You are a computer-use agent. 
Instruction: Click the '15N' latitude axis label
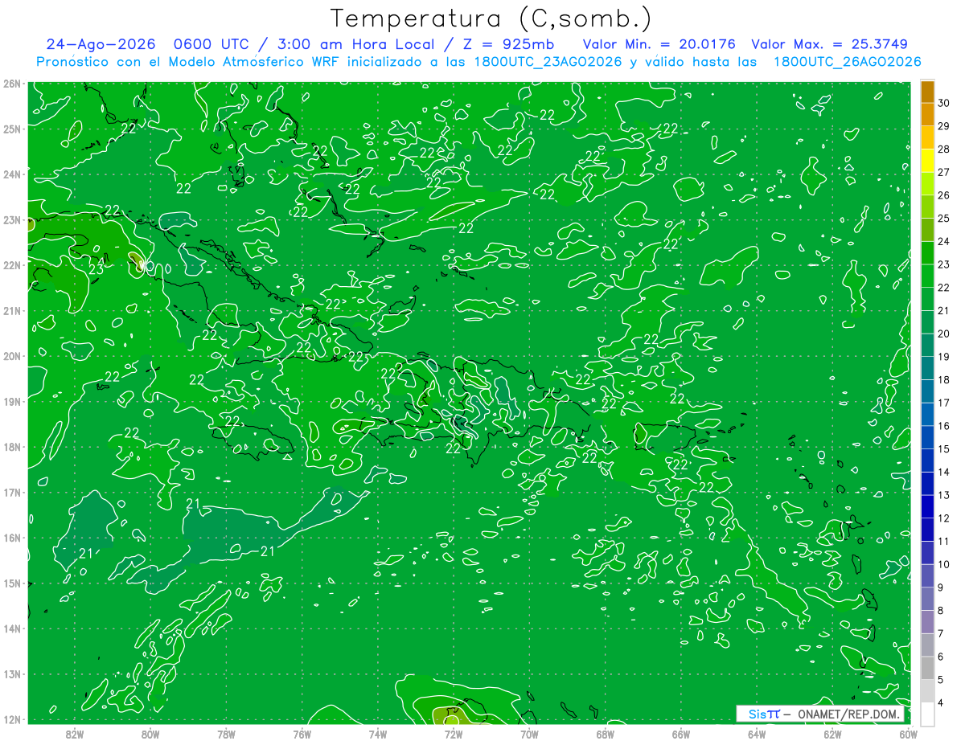[x=12, y=583]
